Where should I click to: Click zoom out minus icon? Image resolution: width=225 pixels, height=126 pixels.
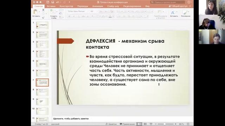click(x=156, y=124)
